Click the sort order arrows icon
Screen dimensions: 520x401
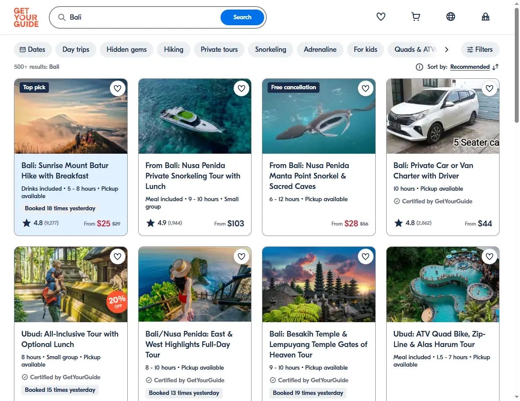[496, 67]
